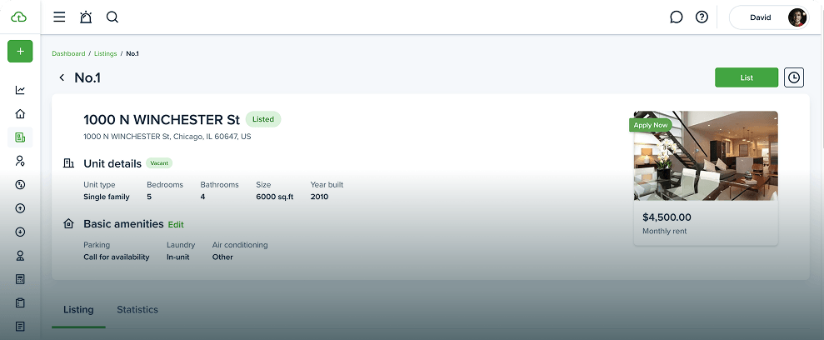Viewport: 824px width, 340px height.
Task: Open the line chart sidebar icon
Action: click(x=20, y=90)
